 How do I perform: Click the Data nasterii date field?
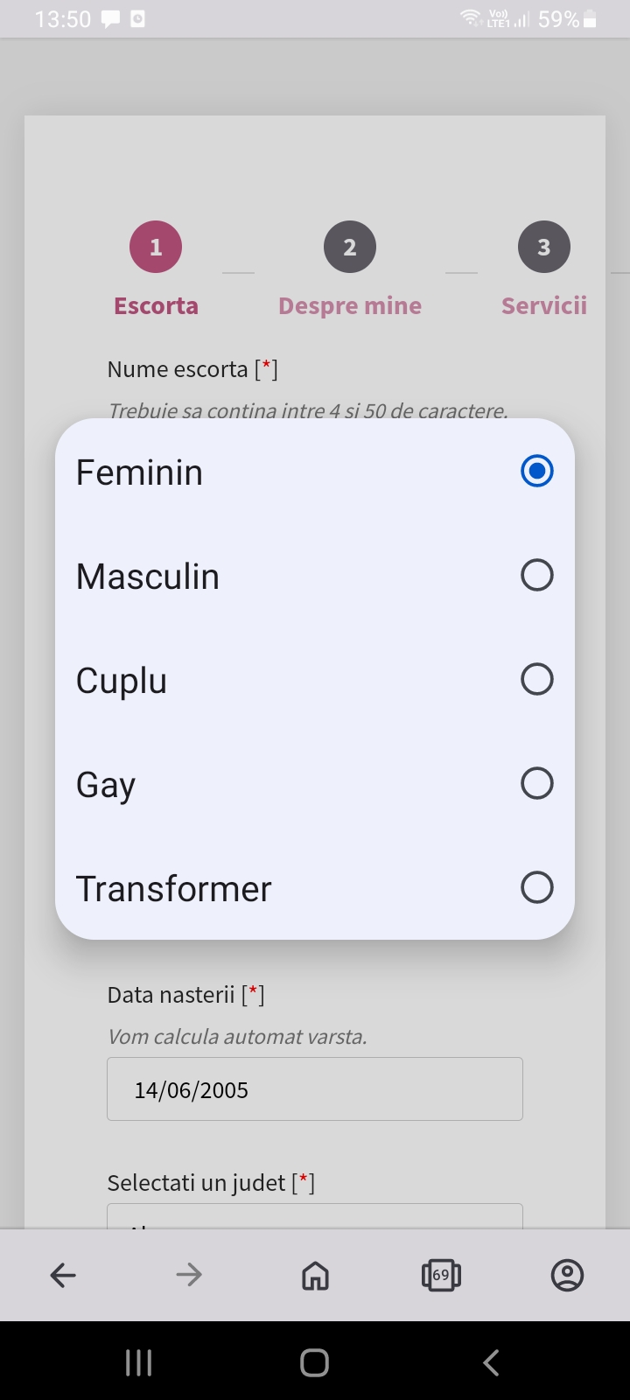coord(315,1089)
